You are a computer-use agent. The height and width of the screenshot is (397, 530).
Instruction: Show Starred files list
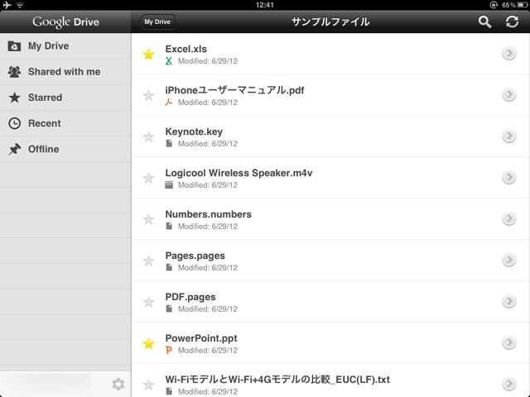pos(65,98)
